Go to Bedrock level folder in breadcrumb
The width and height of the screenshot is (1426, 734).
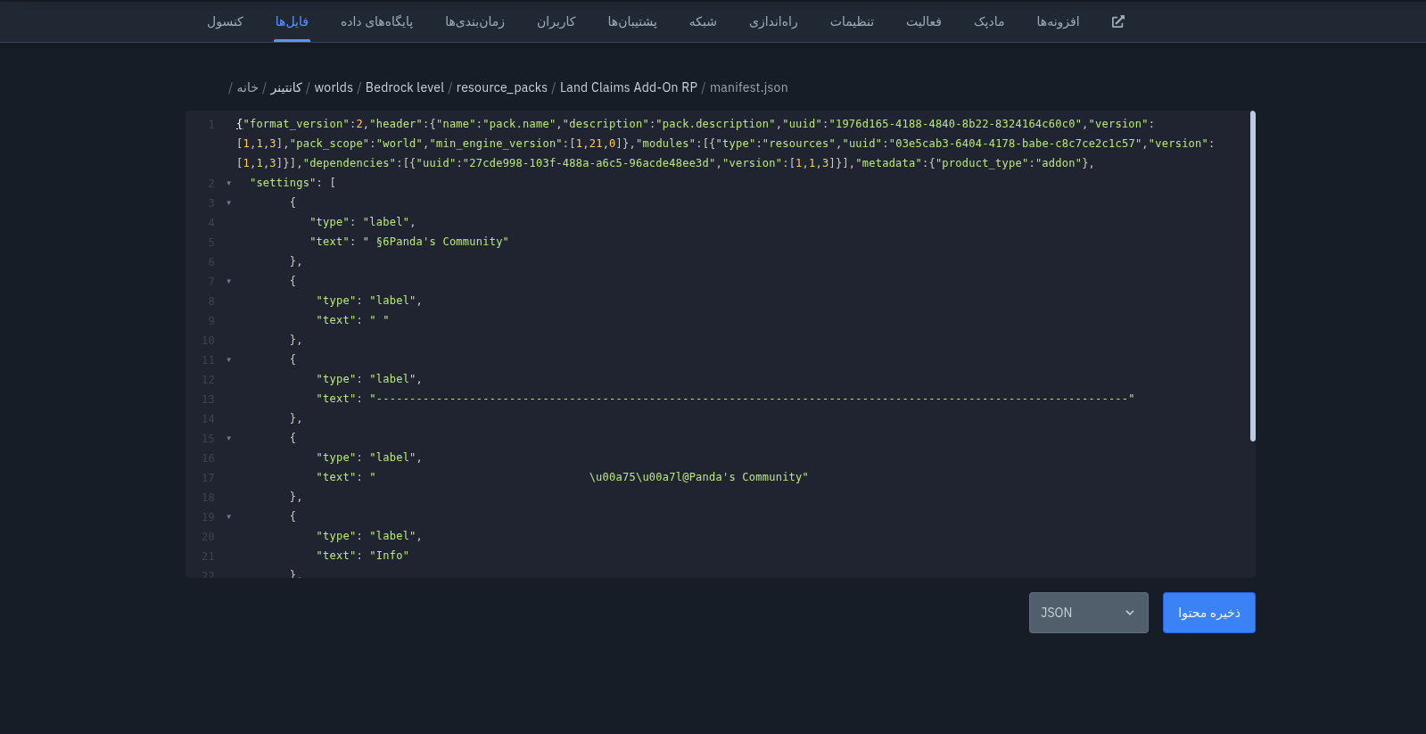coord(405,87)
